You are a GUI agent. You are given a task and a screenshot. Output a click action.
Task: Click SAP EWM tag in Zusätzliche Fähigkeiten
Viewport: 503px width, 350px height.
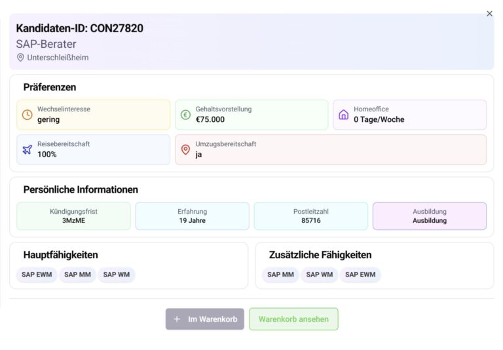[360, 275]
